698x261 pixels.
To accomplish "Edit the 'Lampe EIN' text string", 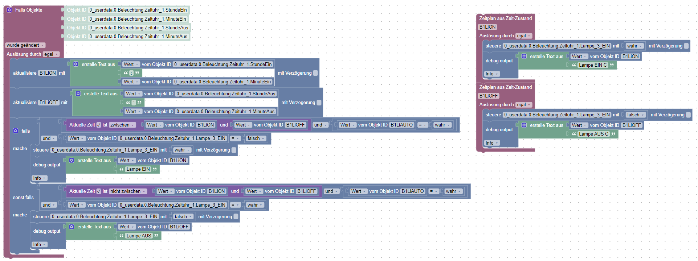I will pos(138,169).
